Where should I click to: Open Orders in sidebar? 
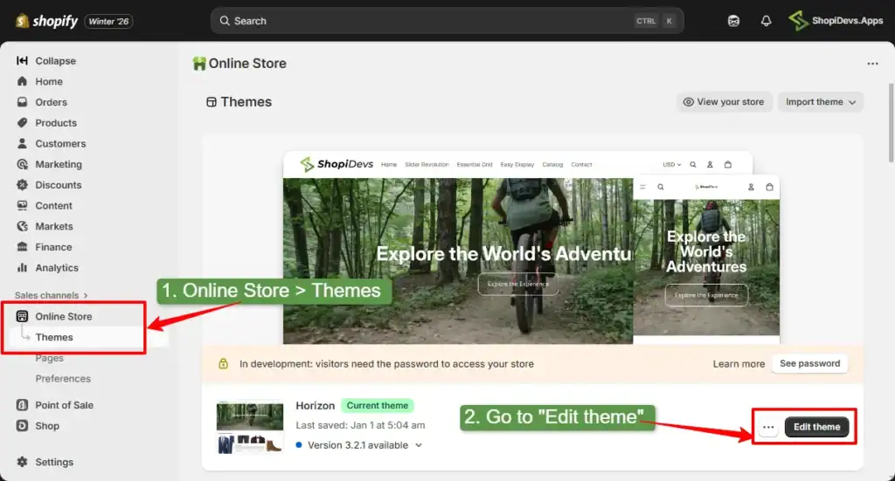point(51,103)
